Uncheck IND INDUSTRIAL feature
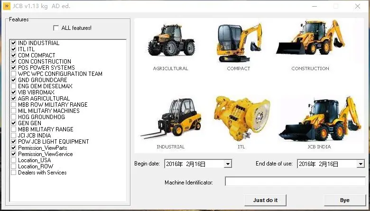370x211 pixels. tap(13, 43)
